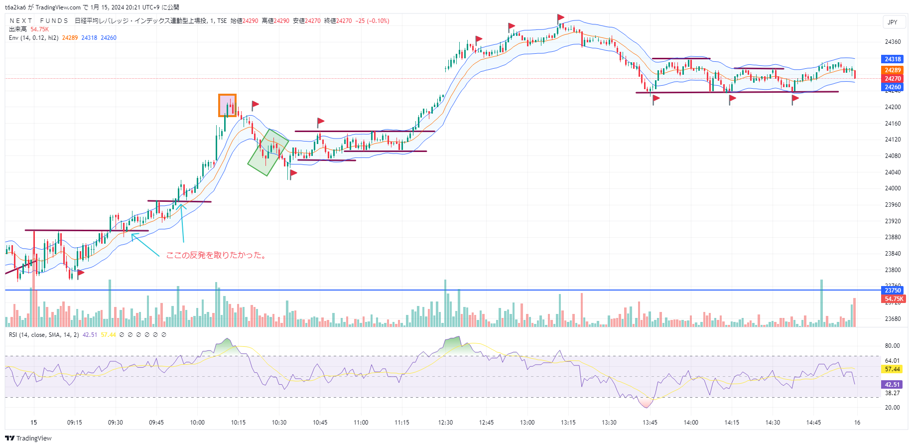The width and height of the screenshot is (913, 447).
Task: Click the red flag above the 10:45 candles
Action: pos(321,121)
